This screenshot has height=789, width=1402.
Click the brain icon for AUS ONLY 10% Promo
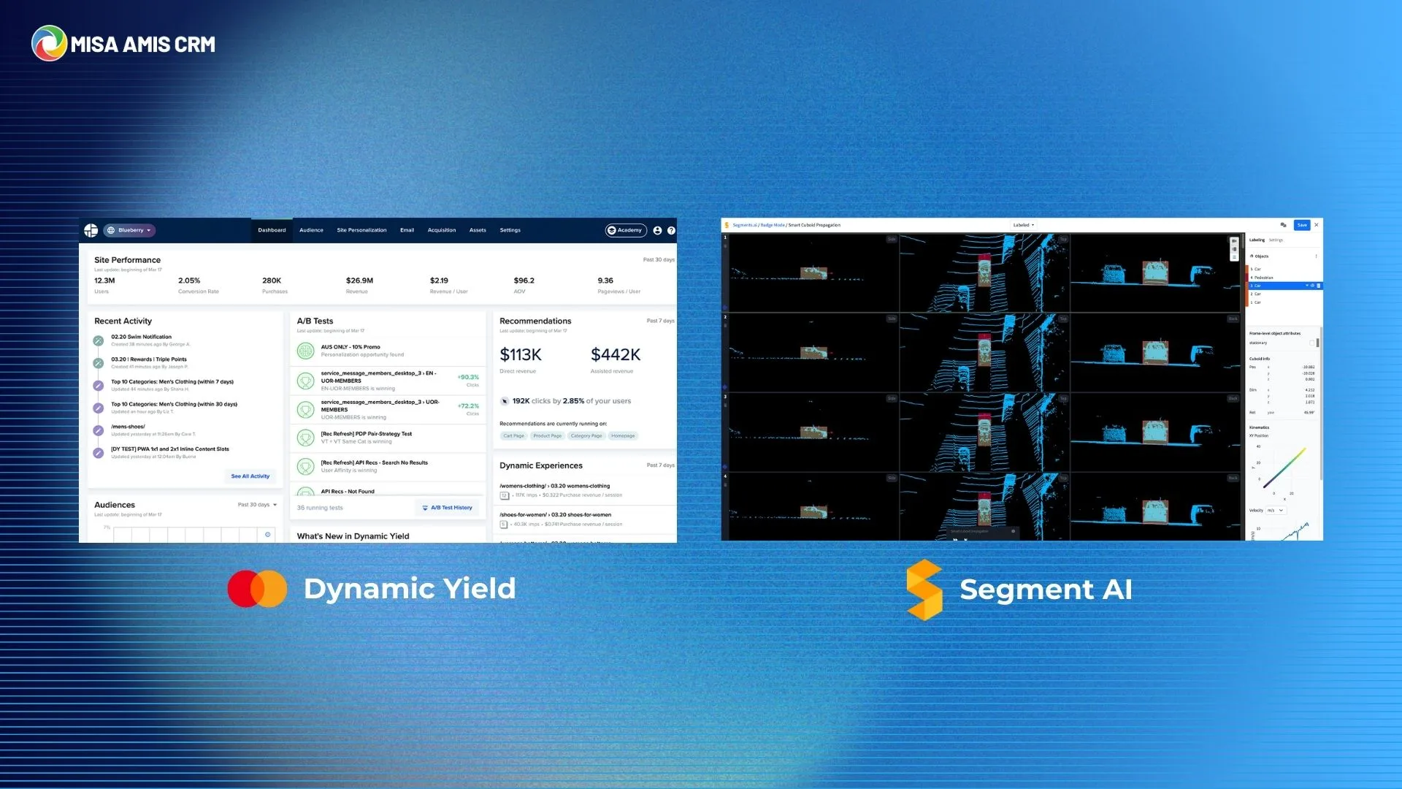[x=305, y=351]
